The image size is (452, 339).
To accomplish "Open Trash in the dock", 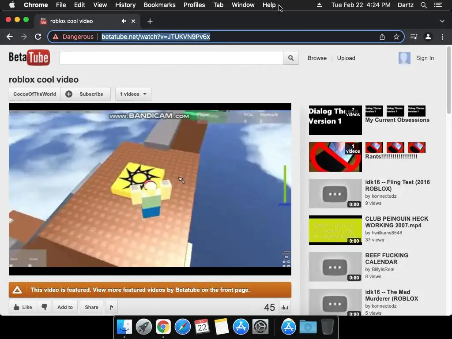I will tap(327, 327).
